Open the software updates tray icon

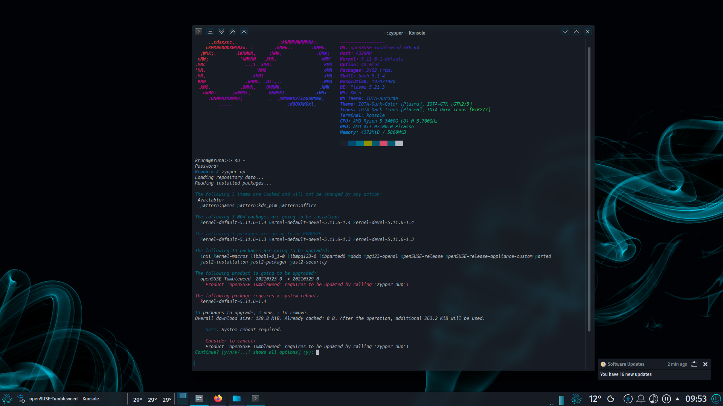628,399
